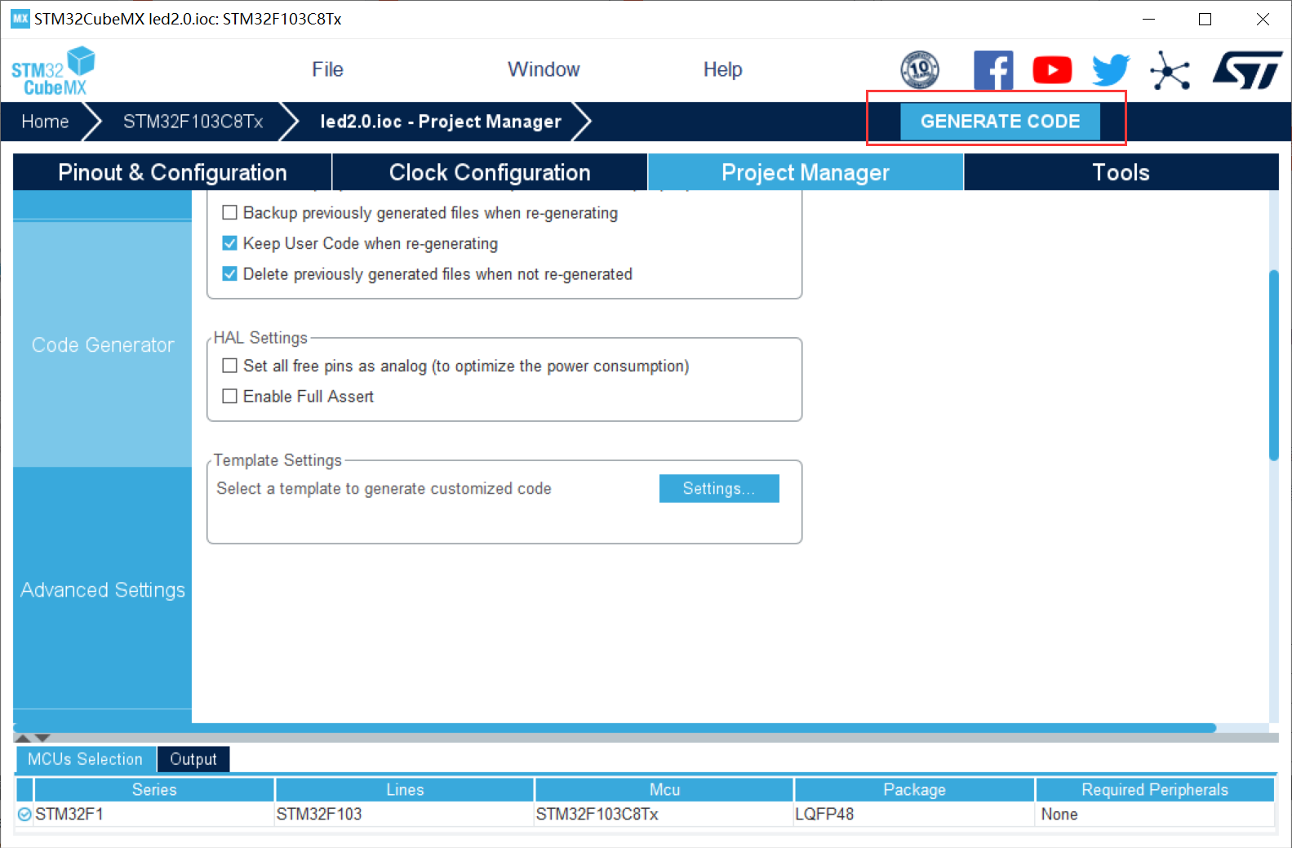Click the vertical scrollbar thumb
Screen dimensions: 1292x848
pyautogui.click(x=1273, y=366)
